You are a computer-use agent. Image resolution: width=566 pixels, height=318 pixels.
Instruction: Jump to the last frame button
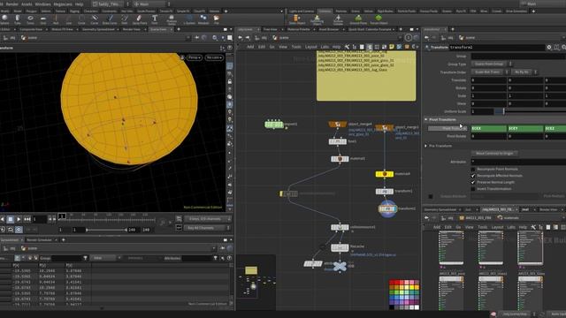27,219
